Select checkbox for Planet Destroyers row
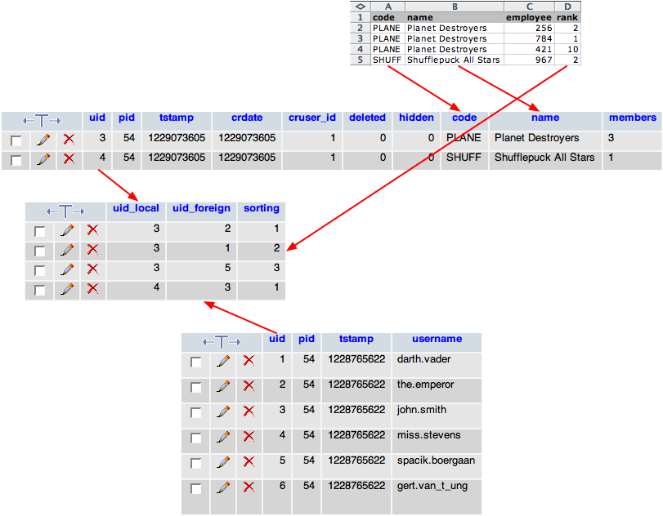This screenshot has width=663, height=516. (16, 140)
